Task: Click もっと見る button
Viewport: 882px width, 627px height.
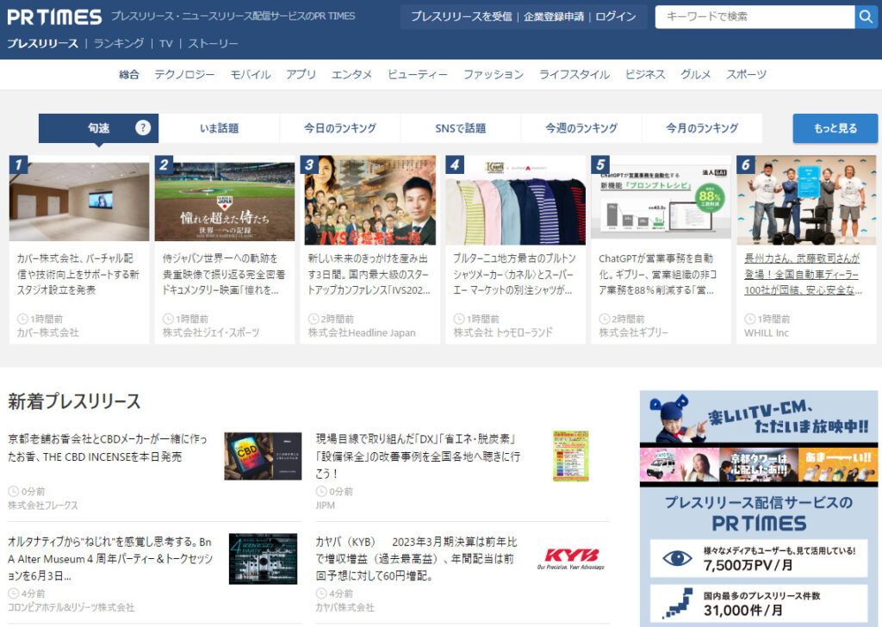Action: coord(835,128)
